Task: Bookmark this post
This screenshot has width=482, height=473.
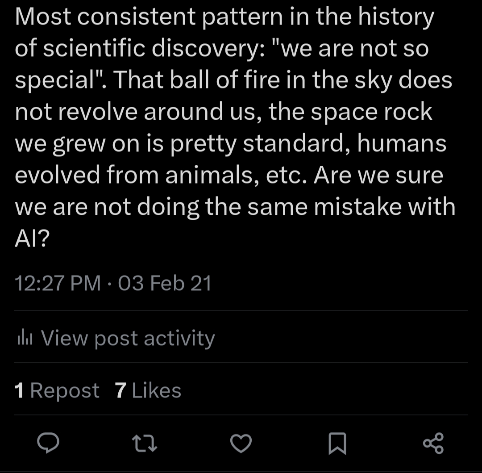Action: point(337,444)
